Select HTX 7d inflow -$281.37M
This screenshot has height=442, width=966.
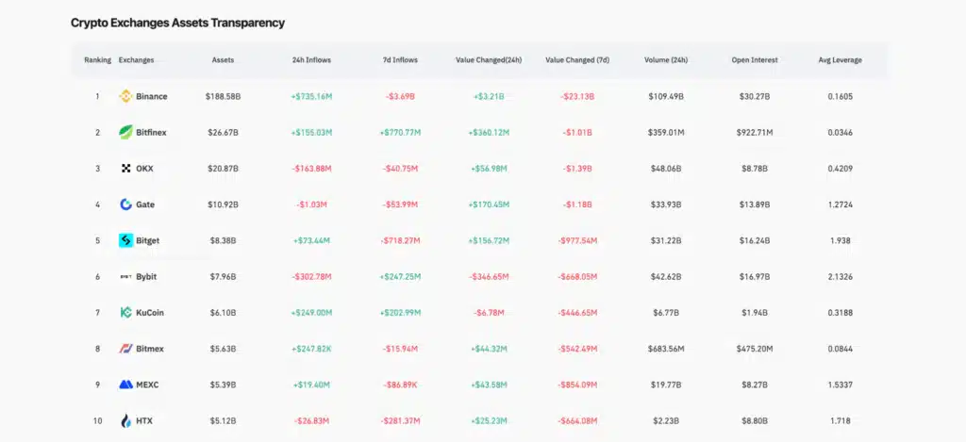(x=400, y=421)
